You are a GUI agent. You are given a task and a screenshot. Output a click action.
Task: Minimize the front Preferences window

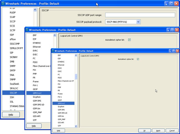171,51
